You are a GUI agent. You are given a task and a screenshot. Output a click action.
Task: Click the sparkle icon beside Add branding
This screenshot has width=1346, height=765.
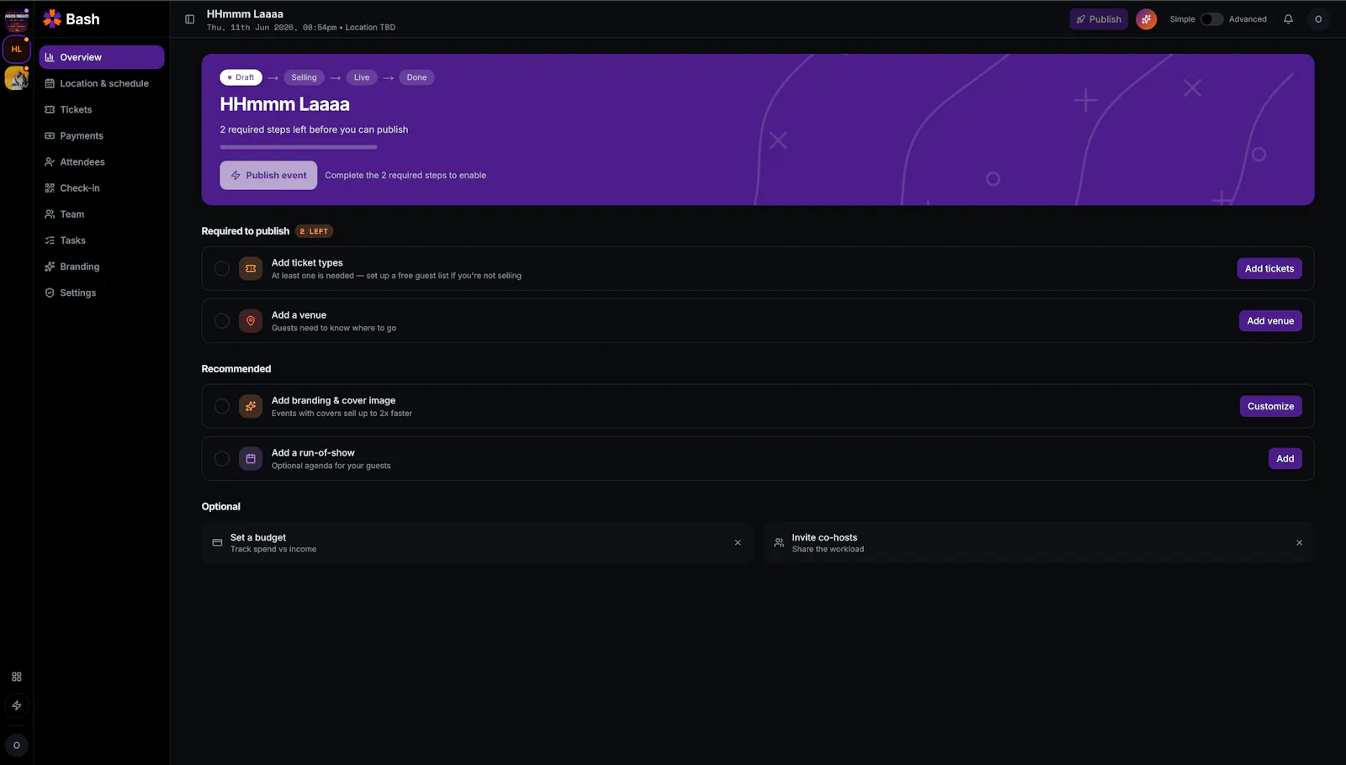pos(251,407)
